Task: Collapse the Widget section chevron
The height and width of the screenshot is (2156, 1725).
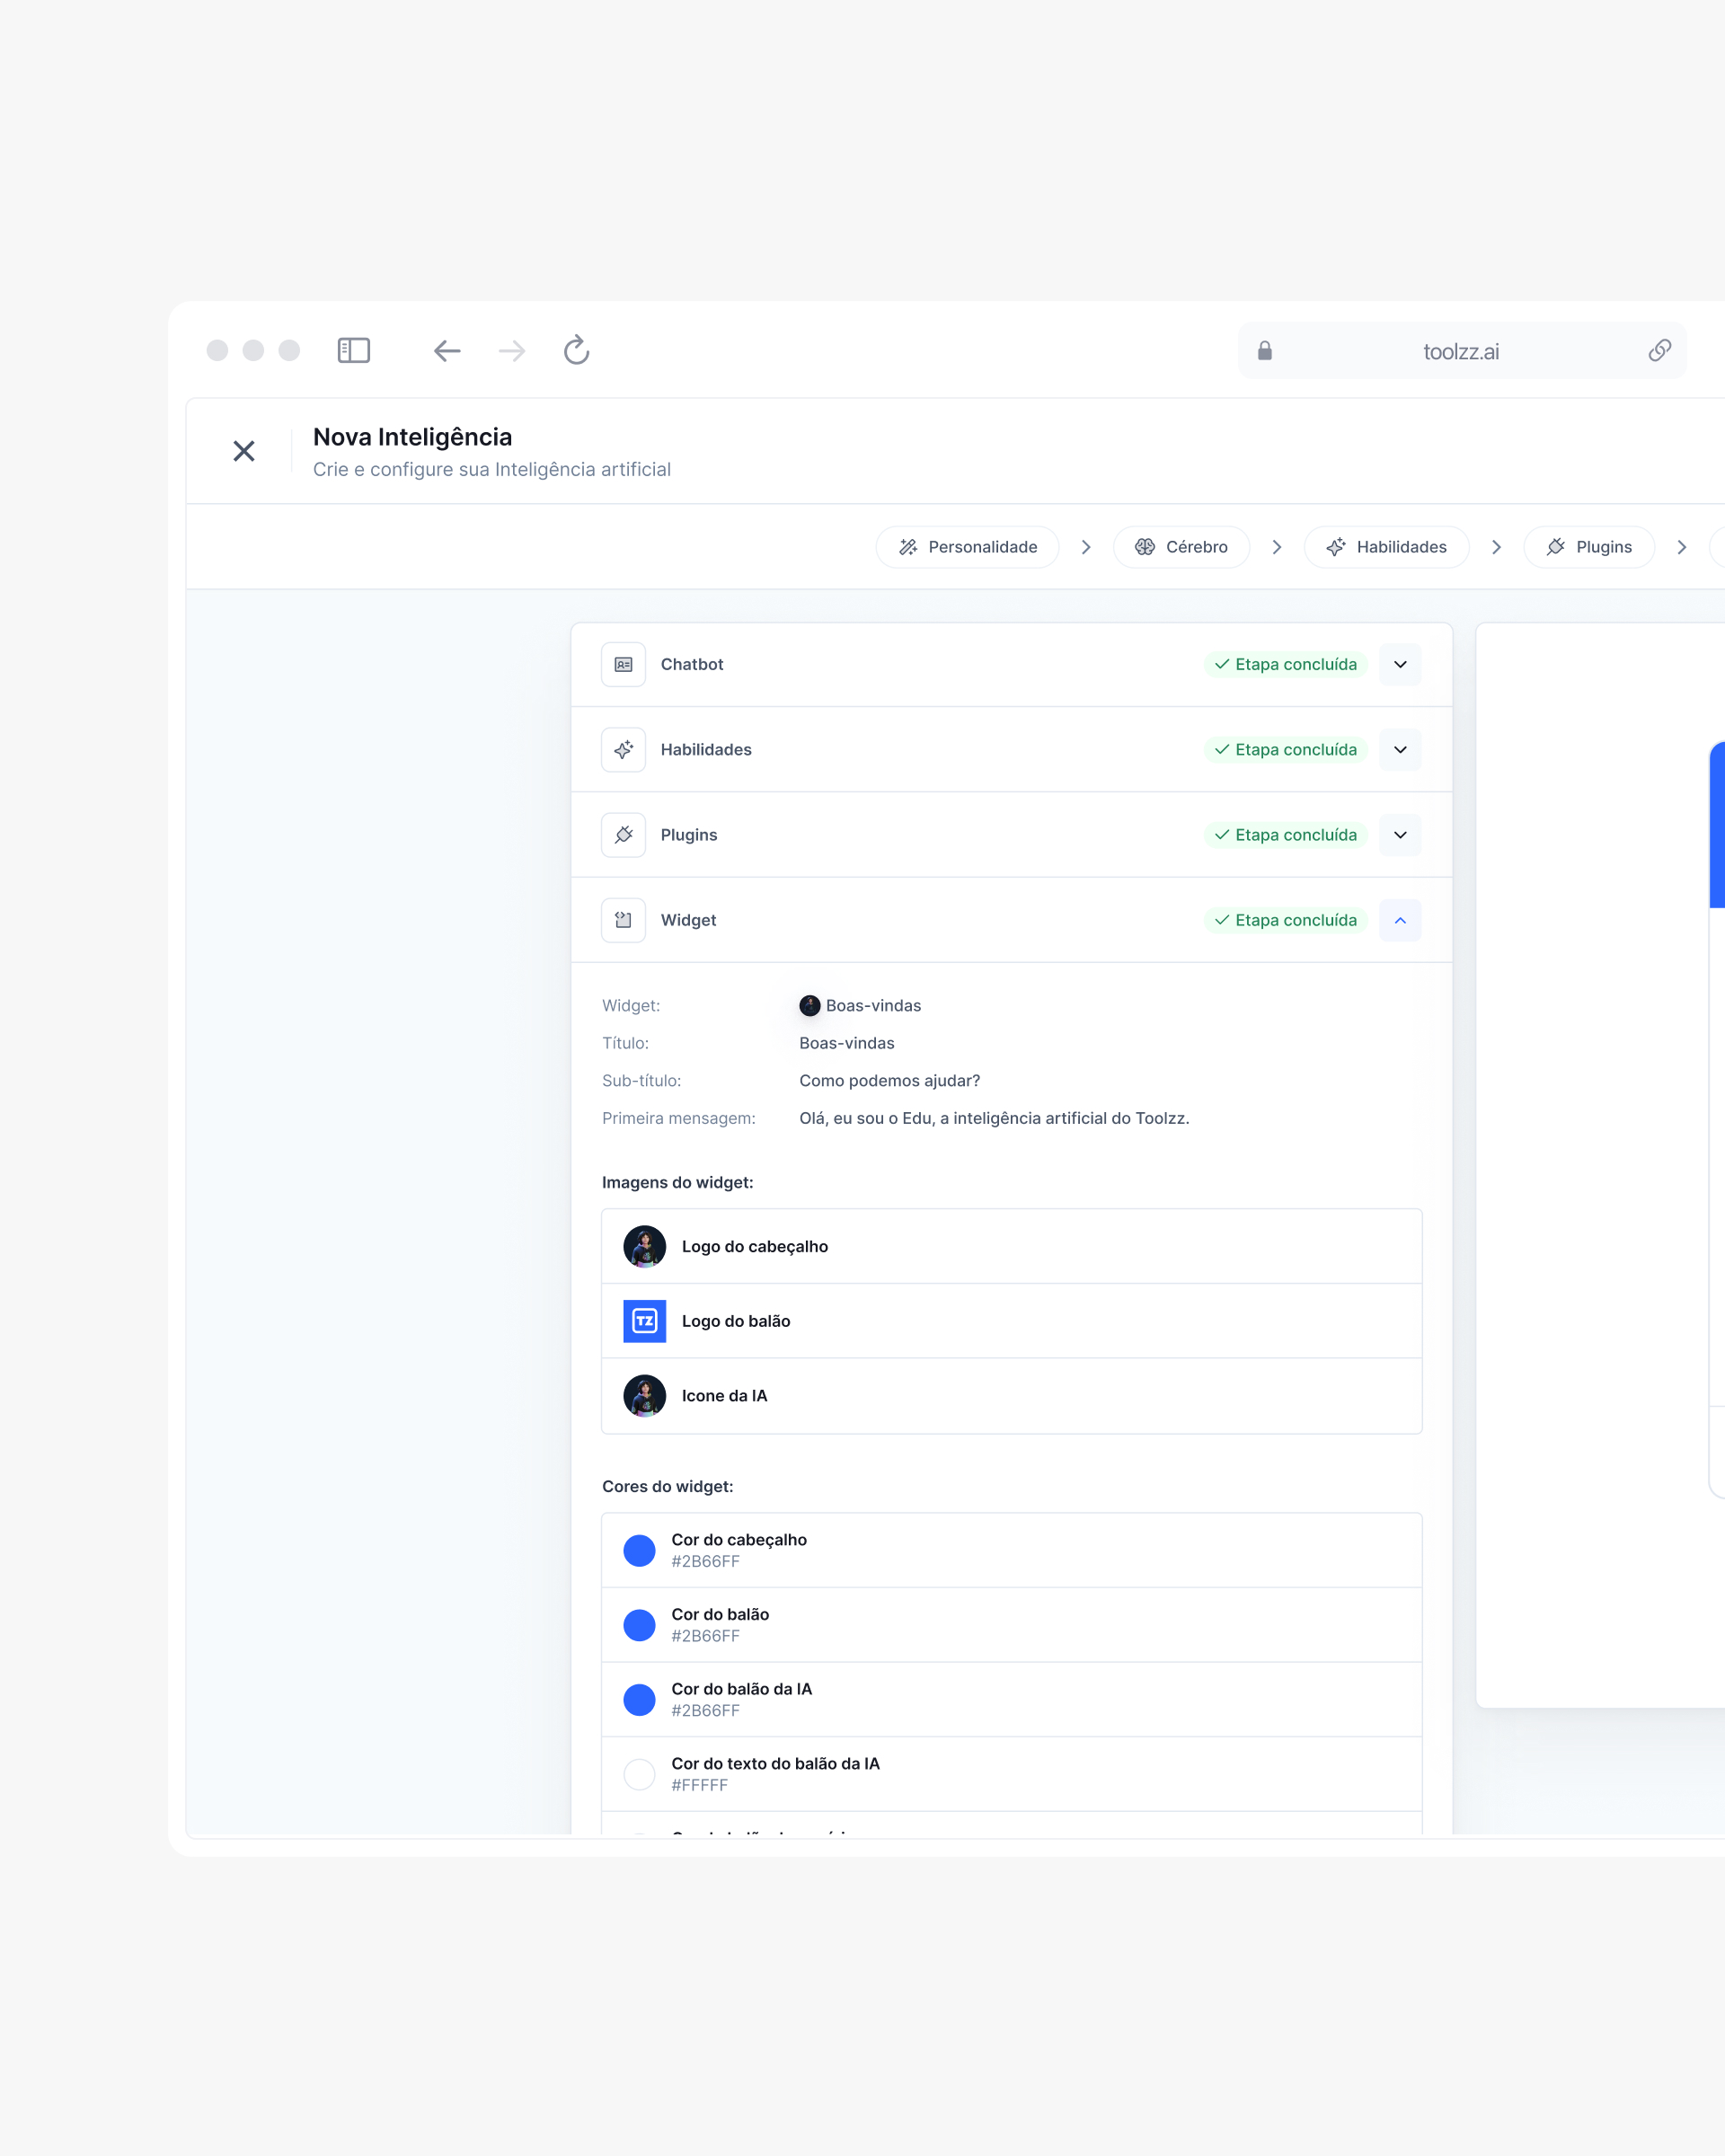Action: click(1399, 920)
